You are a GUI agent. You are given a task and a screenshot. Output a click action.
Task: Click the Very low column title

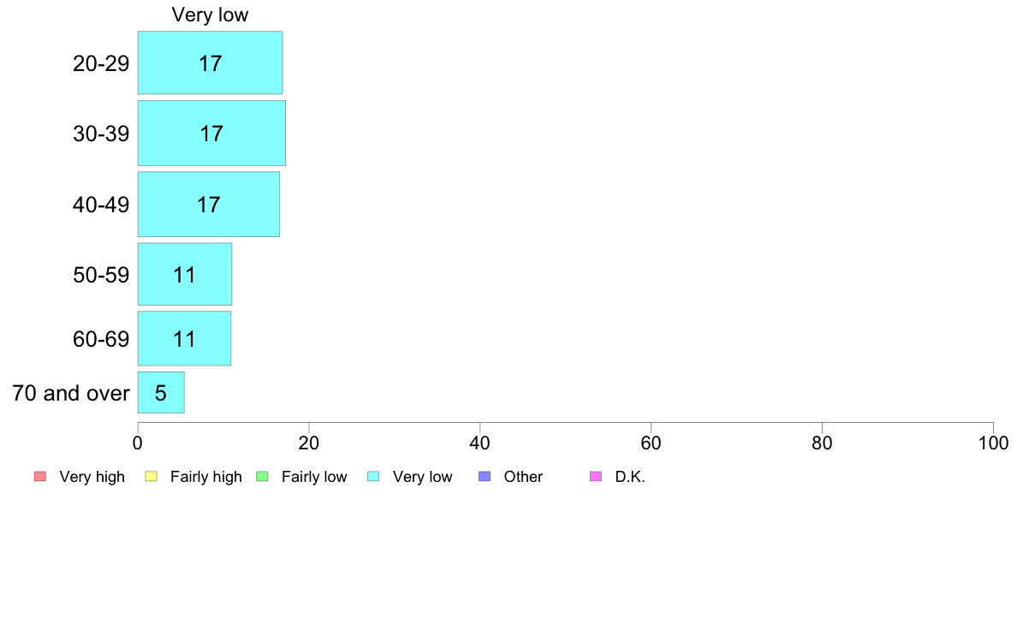[210, 15]
